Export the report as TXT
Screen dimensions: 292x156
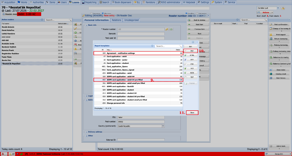tap(191, 77)
